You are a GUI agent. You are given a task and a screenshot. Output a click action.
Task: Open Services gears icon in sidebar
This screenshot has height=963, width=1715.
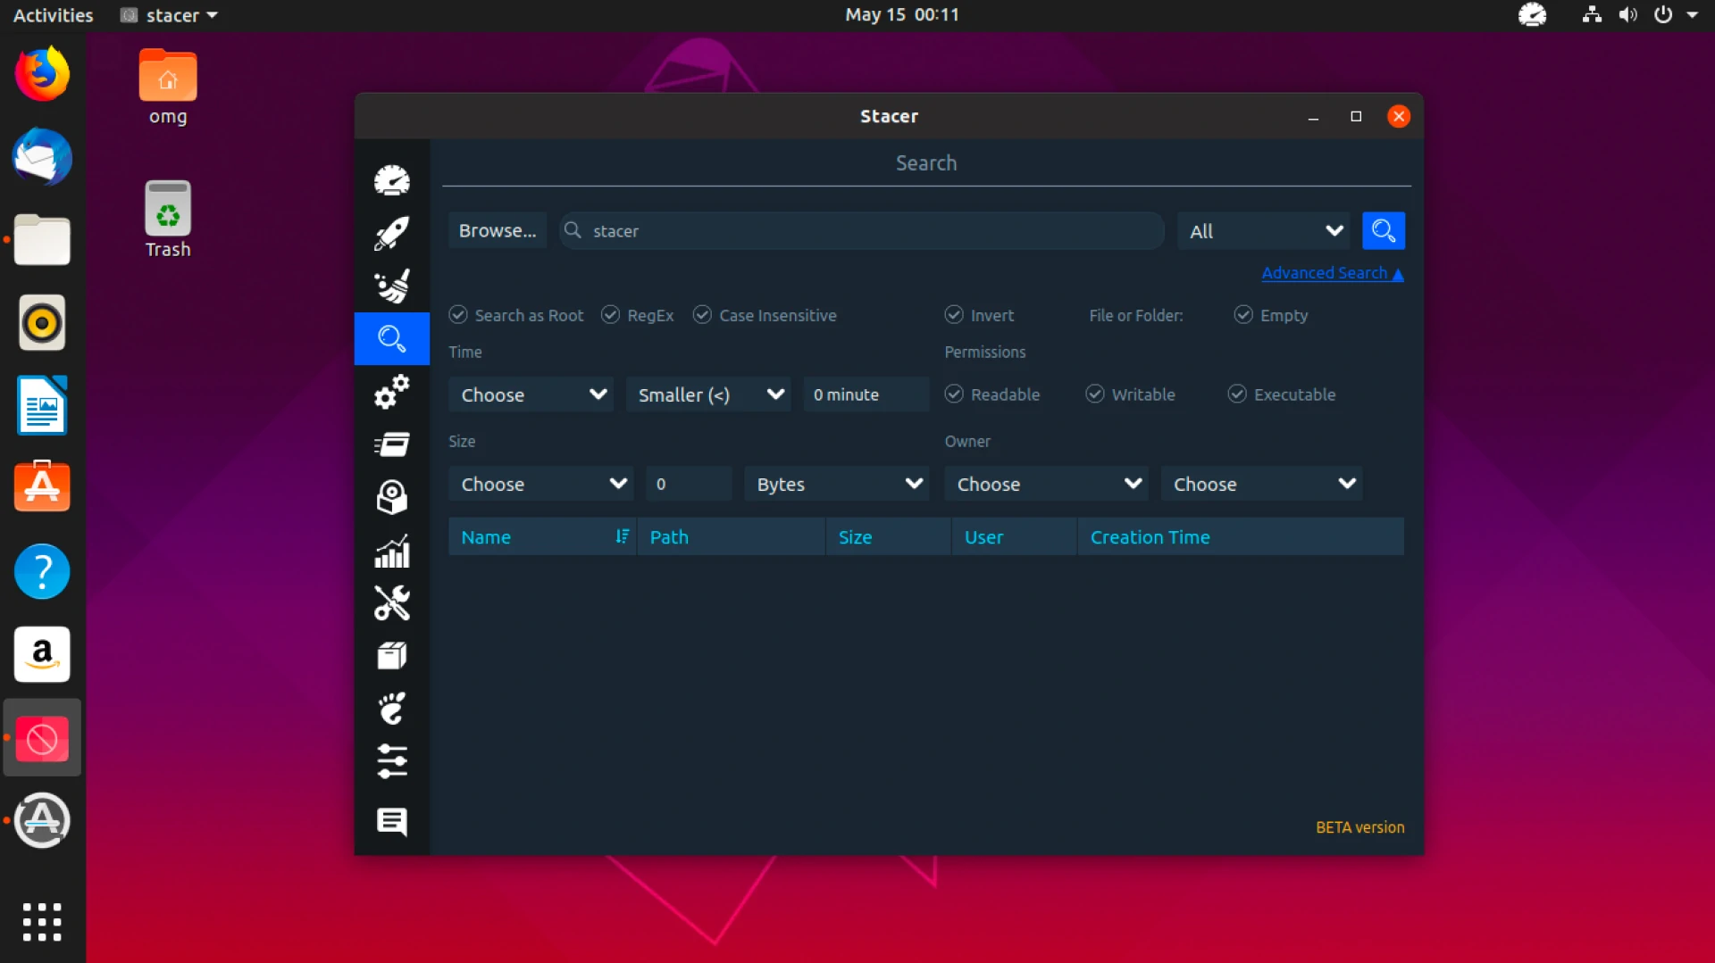click(391, 391)
